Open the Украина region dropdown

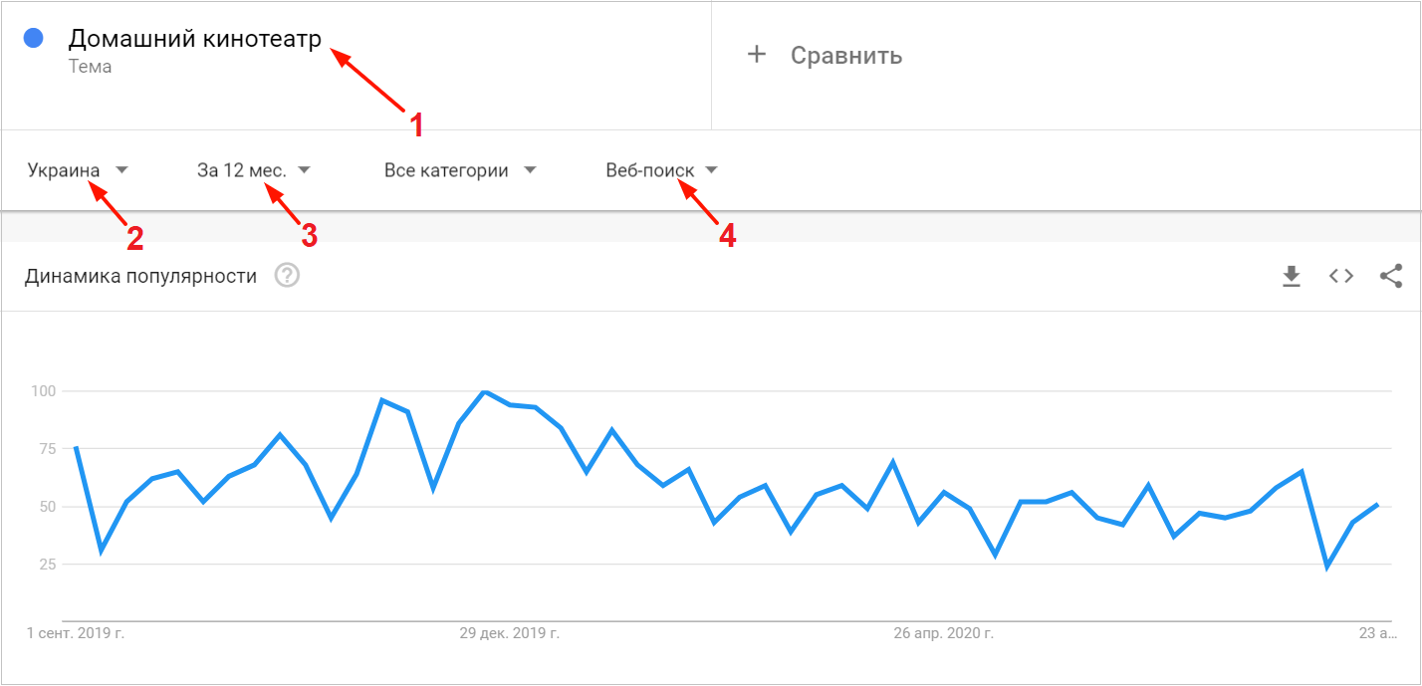click(79, 170)
